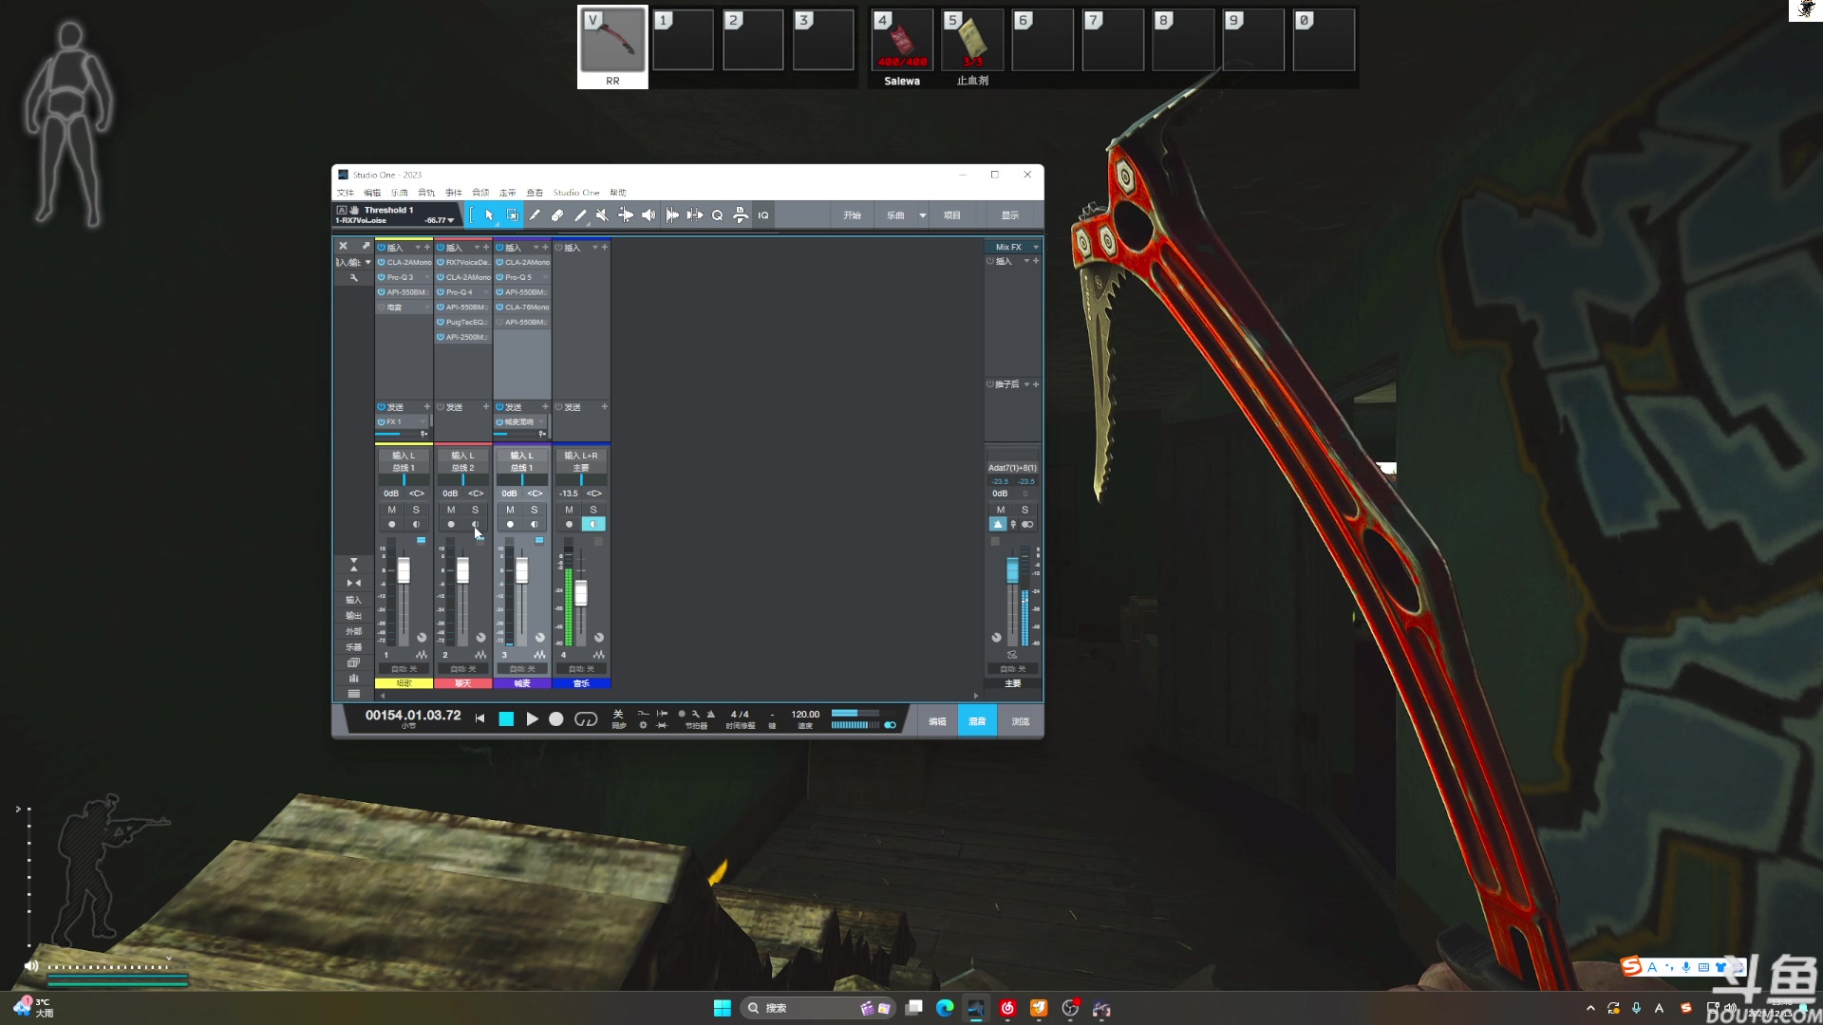Toggle the loop button in transport
Screen dimensions: 1823x1025
[586, 719]
